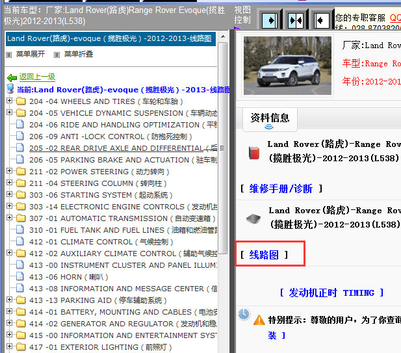Click the white Range Rover Evoque photo
The height and width of the screenshot is (353, 401).
(287, 66)
